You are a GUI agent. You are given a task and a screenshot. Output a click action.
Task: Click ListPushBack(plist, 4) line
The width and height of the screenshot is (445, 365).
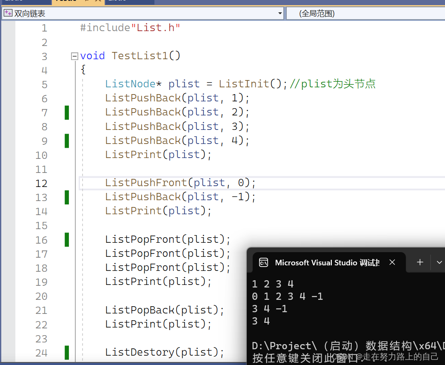177,141
